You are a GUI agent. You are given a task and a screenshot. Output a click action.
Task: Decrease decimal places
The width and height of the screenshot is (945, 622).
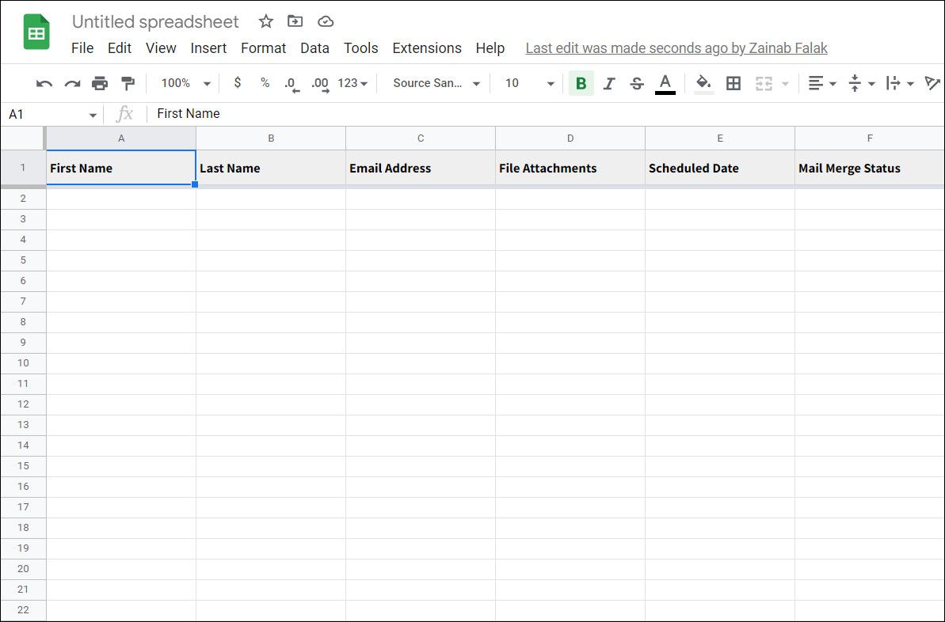(292, 84)
